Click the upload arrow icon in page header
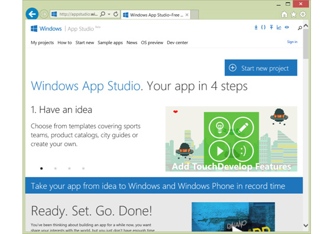334x234 pixels. (271, 27)
